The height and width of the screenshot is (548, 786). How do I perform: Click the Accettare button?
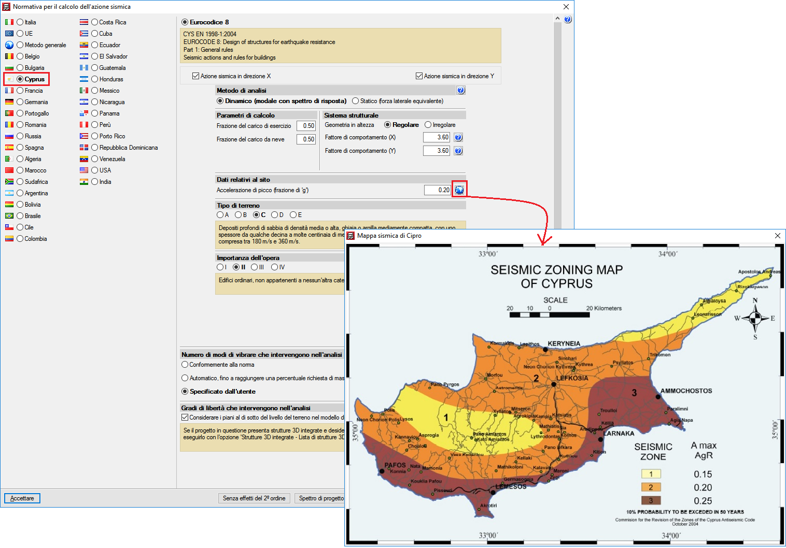pyautogui.click(x=22, y=498)
